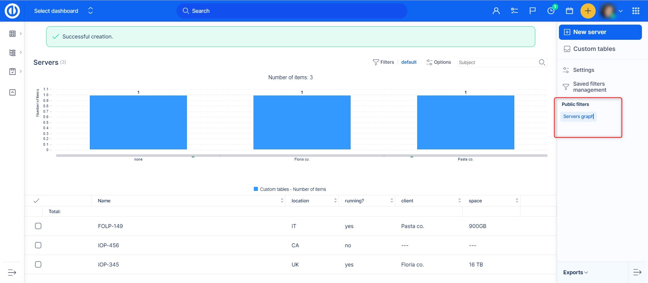Tick the checkbox for FOLP-149 row
This screenshot has width=648, height=283.
pyautogui.click(x=38, y=226)
